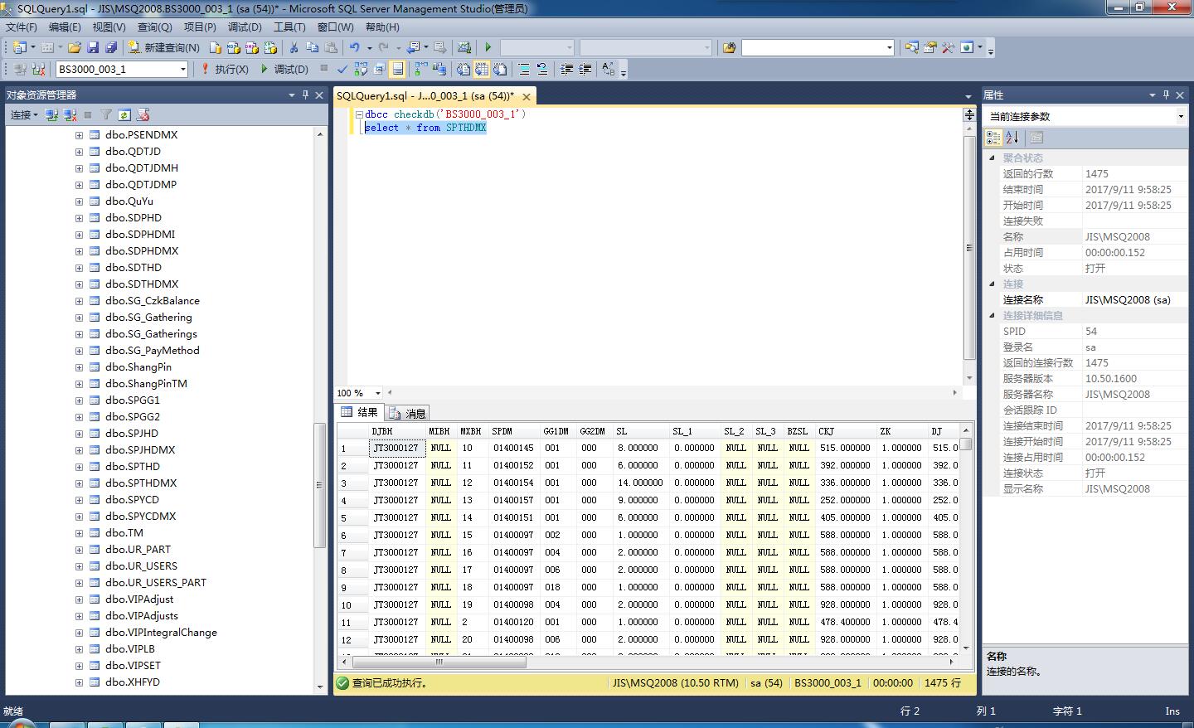This screenshot has width=1194, height=728.
Task: Click the Save All icon
Action: pos(110,47)
